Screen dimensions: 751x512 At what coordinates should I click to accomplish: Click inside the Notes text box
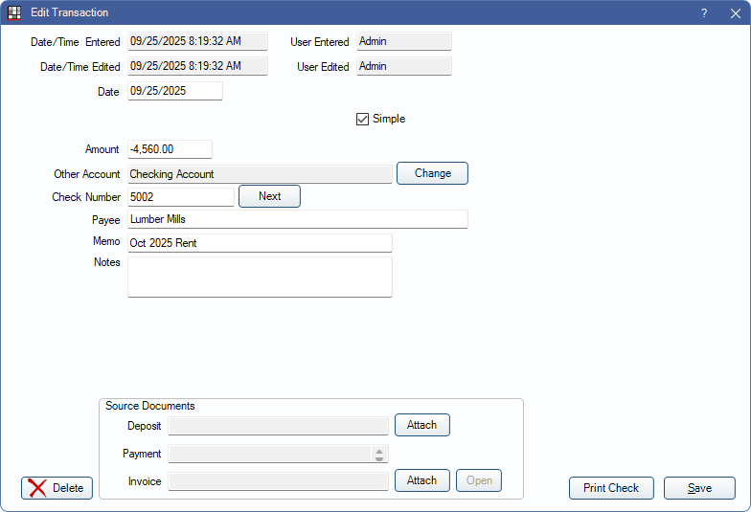click(x=260, y=277)
